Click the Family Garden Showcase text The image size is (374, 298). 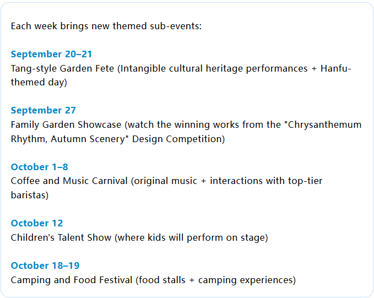pyautogui.click(x=66, y=125)
